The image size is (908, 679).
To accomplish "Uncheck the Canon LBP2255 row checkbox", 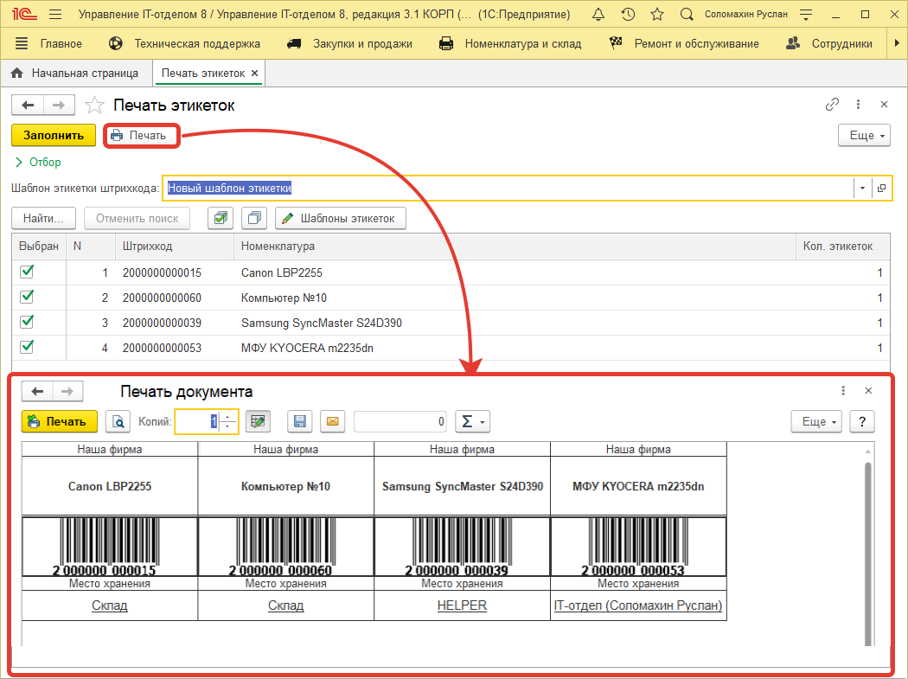I will pos(27,272).
